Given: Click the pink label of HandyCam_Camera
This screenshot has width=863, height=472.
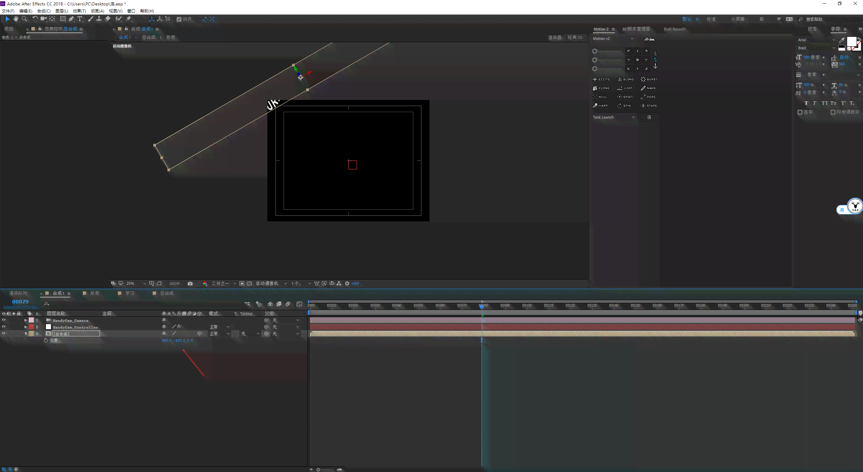Looking at the screenshot, I should (x=31, y=320).
